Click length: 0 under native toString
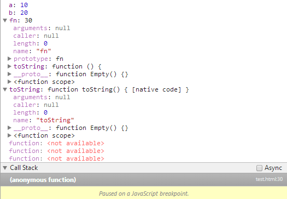The height and width of the screenshot is (199, 287). pos(30,112)
